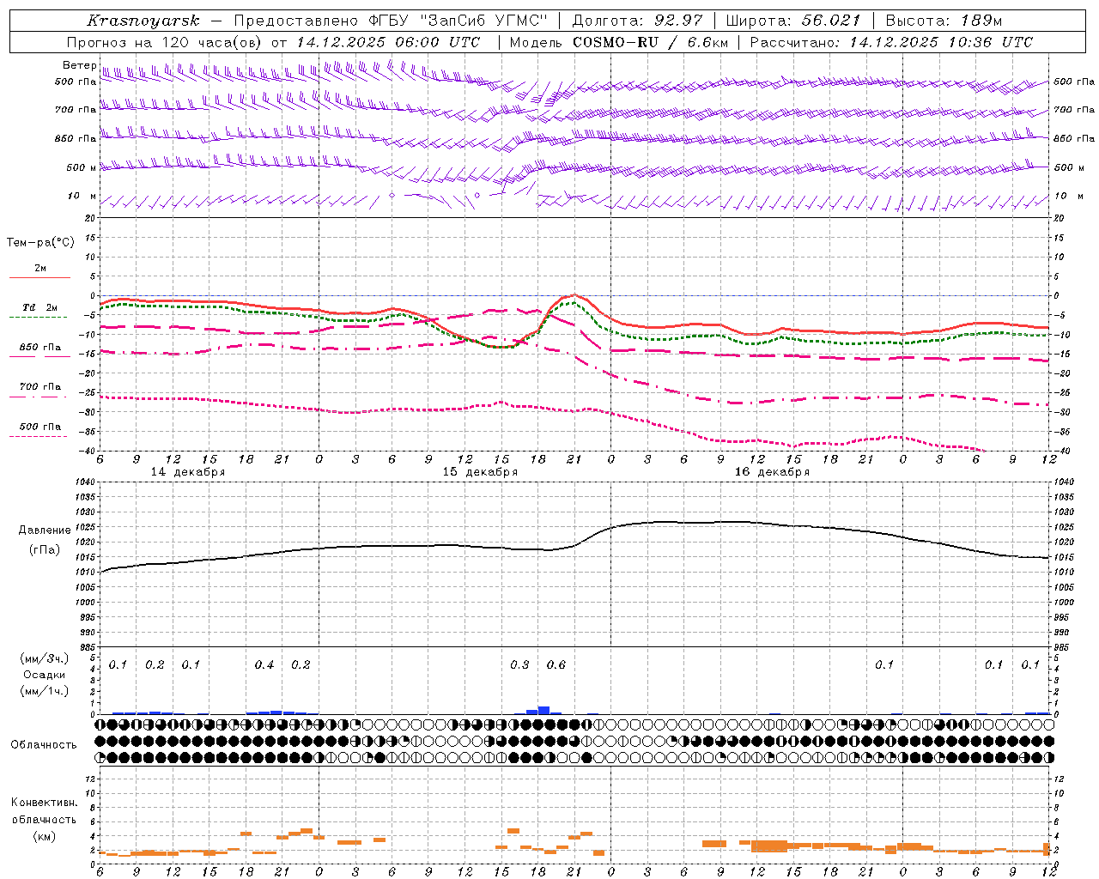
Task: Click the "2м" temperature legend entry
Action: 40,269
